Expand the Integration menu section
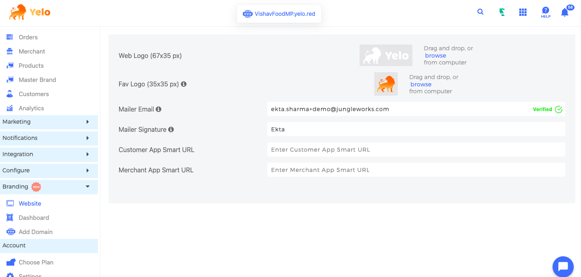Screen dimensions: 581x277 point(49,154)
